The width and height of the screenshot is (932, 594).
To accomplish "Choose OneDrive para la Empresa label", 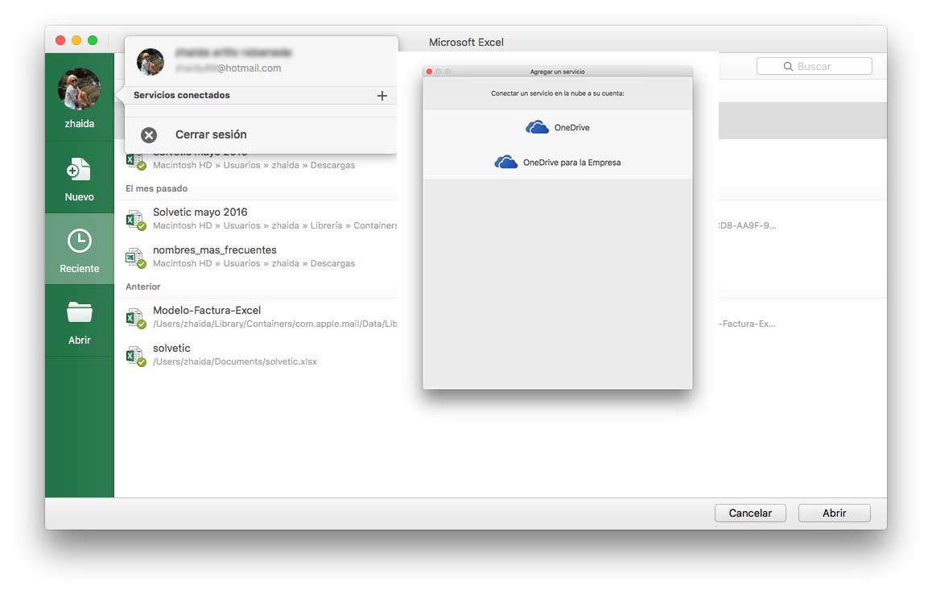I will [571, 163].
